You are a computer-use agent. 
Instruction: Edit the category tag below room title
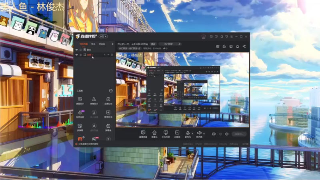click(129, 48)
